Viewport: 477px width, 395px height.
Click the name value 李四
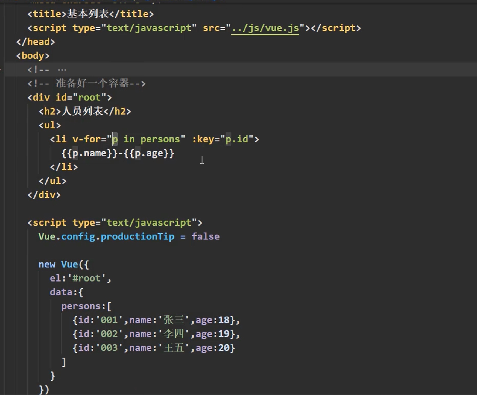[174, 334]
